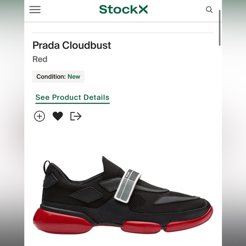The width and height of the screenshot is (246, 246).
Task: Open See Product Details link
Action: point(73,98)
